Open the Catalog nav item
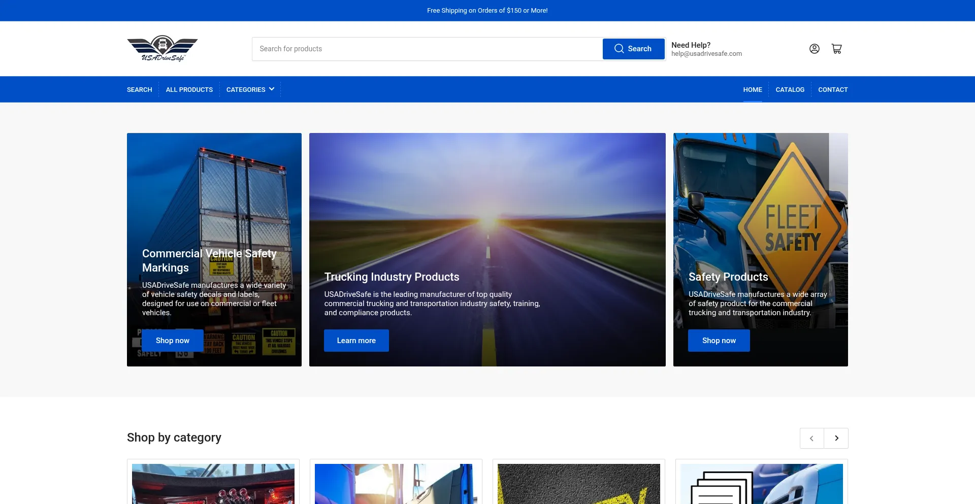The width and height of the screenshot is (975, 504). pyautogui.click(x=790, y=89)
